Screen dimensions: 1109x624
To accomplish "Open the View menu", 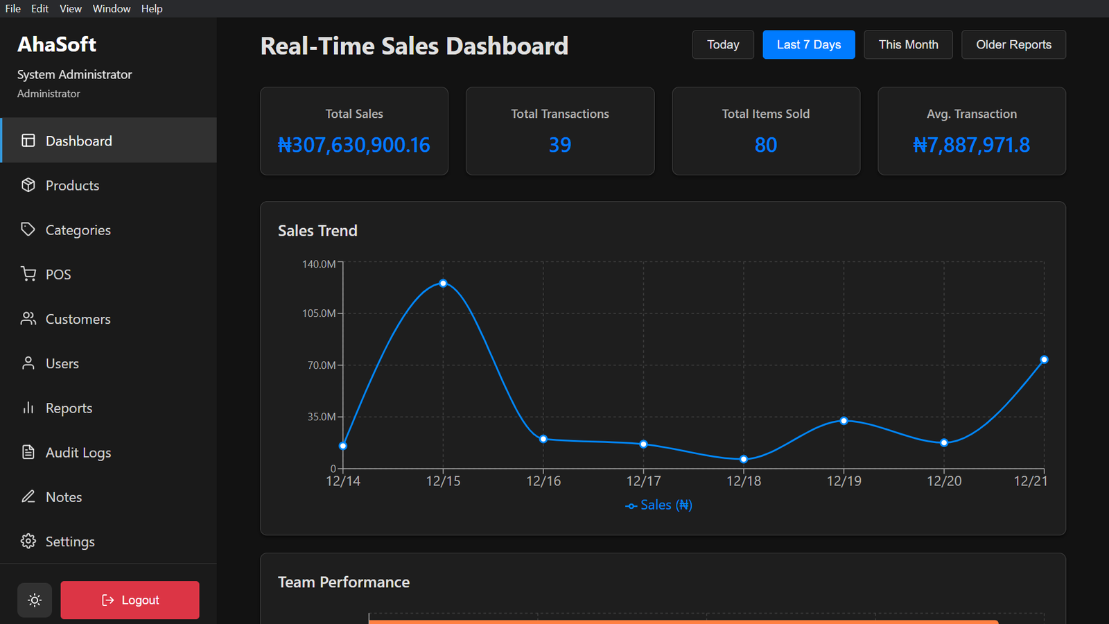I will pyautogui.click(x=70, y=8).
